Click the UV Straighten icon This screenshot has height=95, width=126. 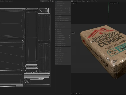click(x=56, y=35)
